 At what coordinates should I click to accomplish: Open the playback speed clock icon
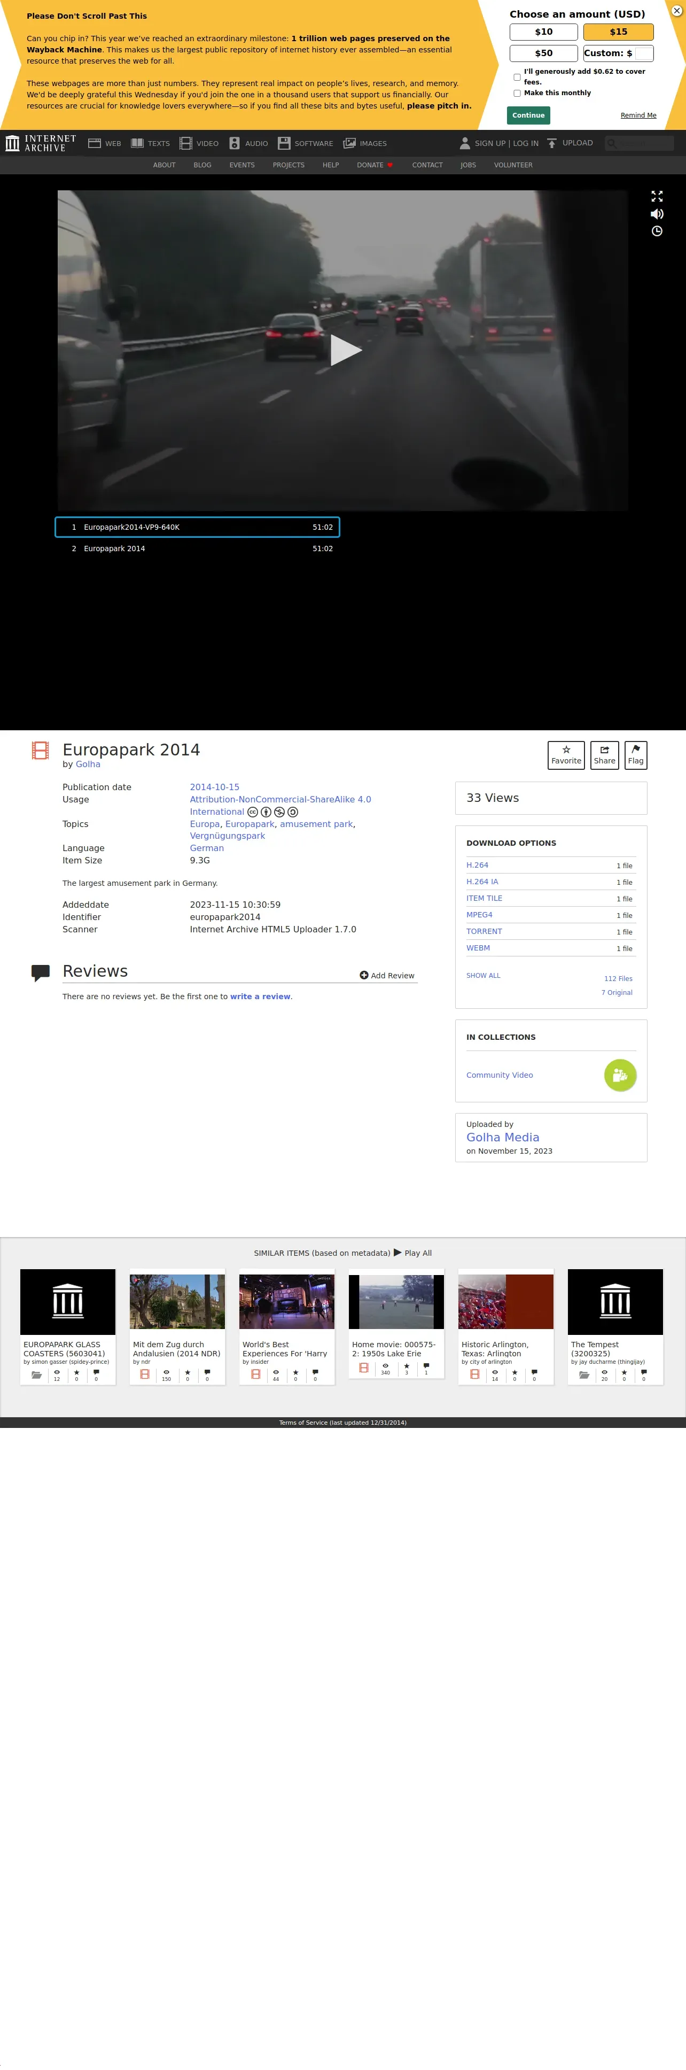(x=657, y=231)
